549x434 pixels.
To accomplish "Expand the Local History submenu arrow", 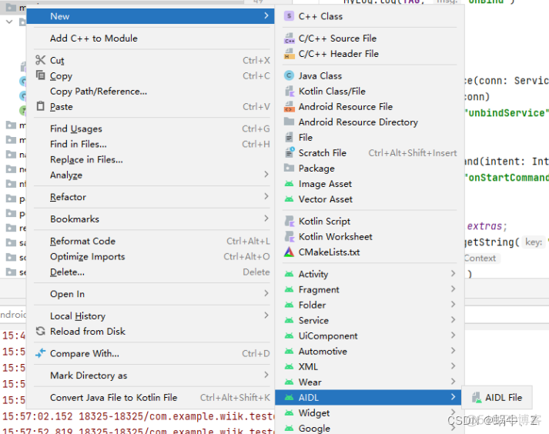I will point(266,316).
